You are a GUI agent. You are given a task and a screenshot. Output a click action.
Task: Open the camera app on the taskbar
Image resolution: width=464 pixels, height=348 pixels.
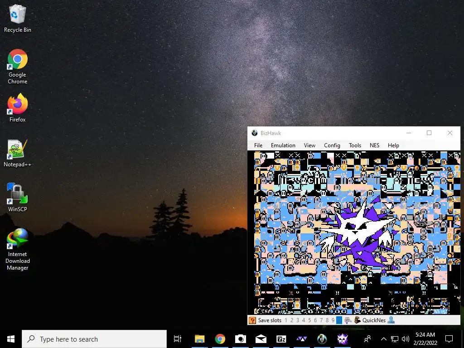click(240, 339)
